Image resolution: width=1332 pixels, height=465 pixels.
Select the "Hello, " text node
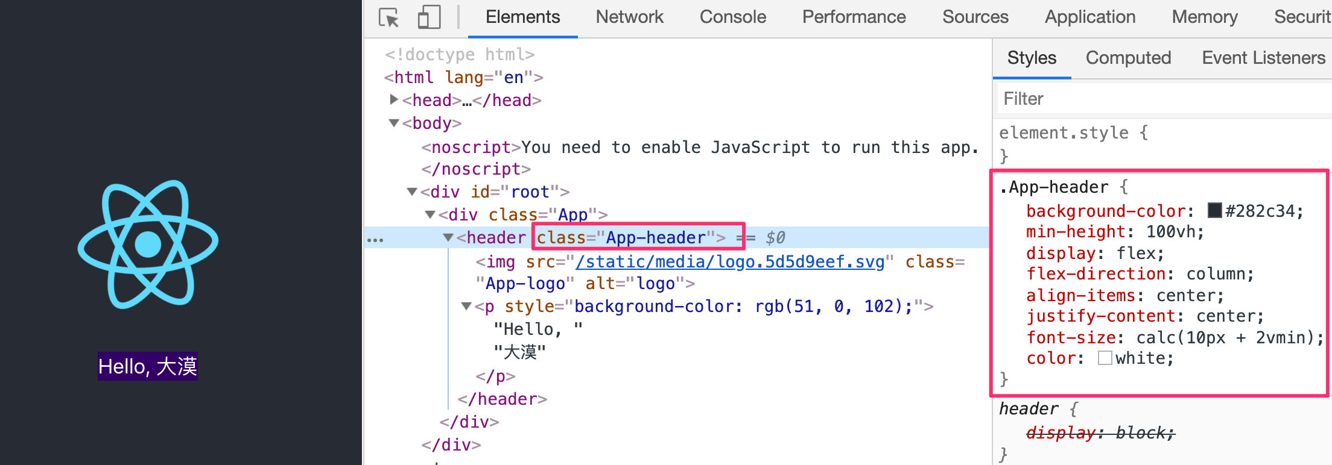point(538,329)
